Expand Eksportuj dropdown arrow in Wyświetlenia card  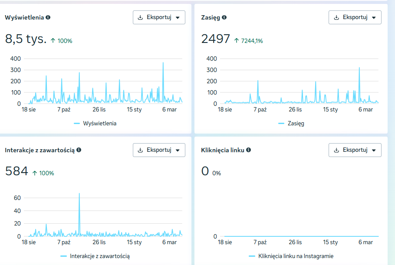click(x=178, y=18)
